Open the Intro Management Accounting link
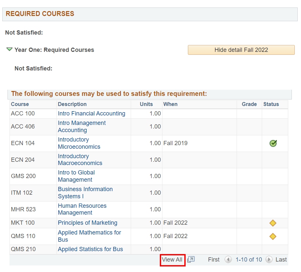Viewport: 301px width, 272px height. pos(82,127)
